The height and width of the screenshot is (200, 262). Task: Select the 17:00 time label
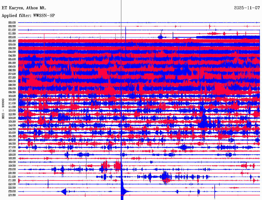(x=12, y=147)
